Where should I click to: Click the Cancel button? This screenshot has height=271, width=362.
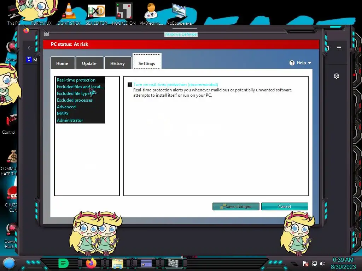pyautogui.click(x=285, y=206)
